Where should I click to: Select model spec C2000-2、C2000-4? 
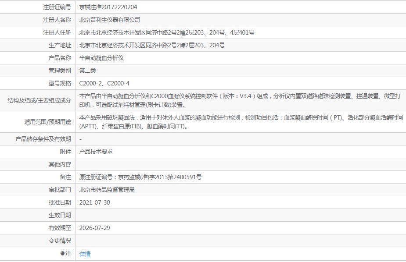[x=104, y=83]
